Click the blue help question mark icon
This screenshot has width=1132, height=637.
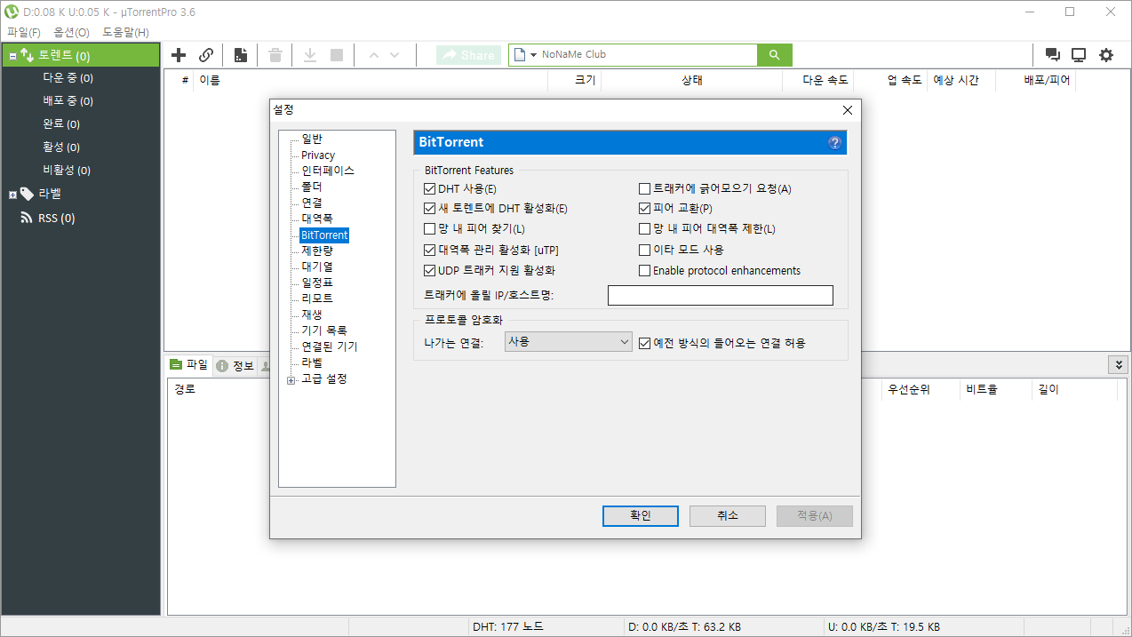(x=835, y=142)
